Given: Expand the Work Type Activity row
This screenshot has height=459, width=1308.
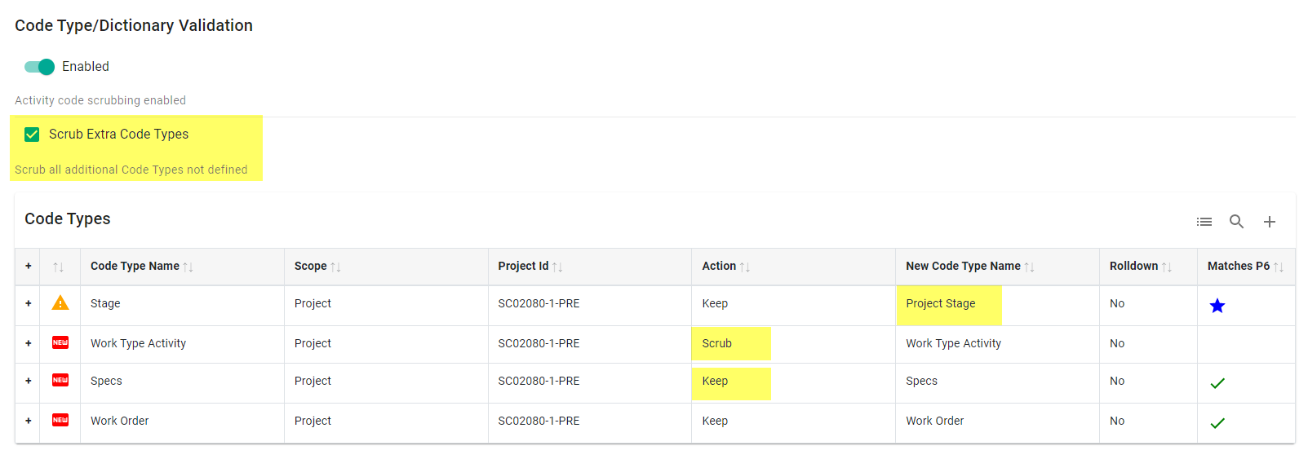Looking at the screenshot, I should 28,343.
